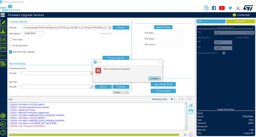Select log line 'FUS_IMAGE_NOT_AUTHENTIC'
The width and height of the screenshot is (256, 137).
point(33,123)
